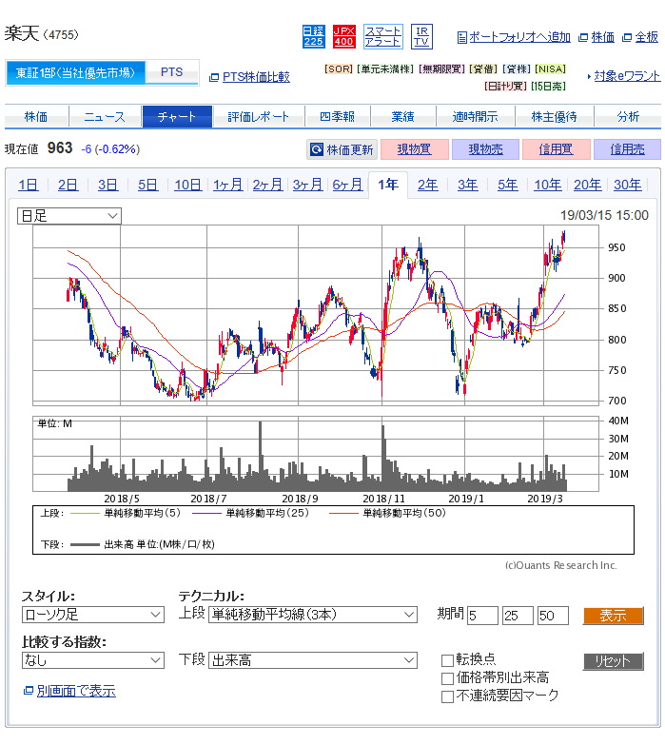This screenshot has width=665, height=745.
Task: Select the 30年 chart period
Action: coord(628,185)
